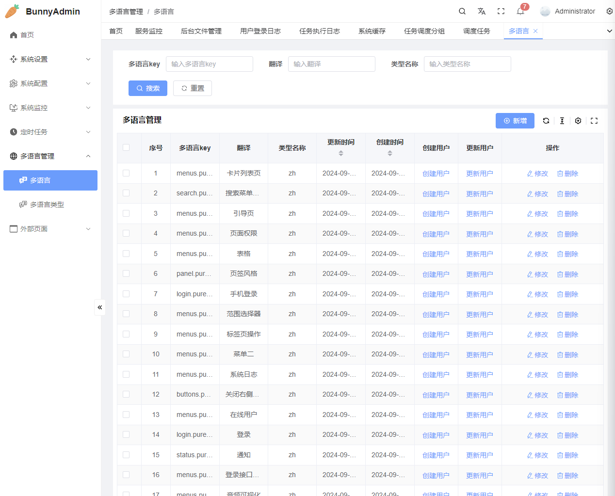
Task: Open the tab list dropdown arrow
Action: (610, 31)
